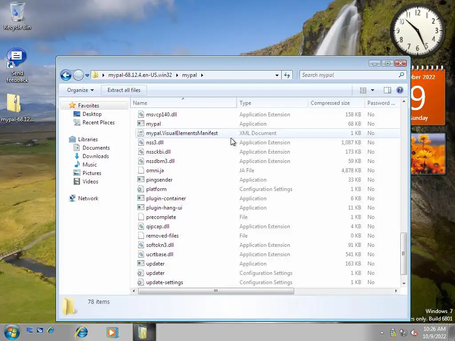The height and width of the screenshot is (341, 455).
Task: Click the refresh button beside address bar
Action: (287, 75)
